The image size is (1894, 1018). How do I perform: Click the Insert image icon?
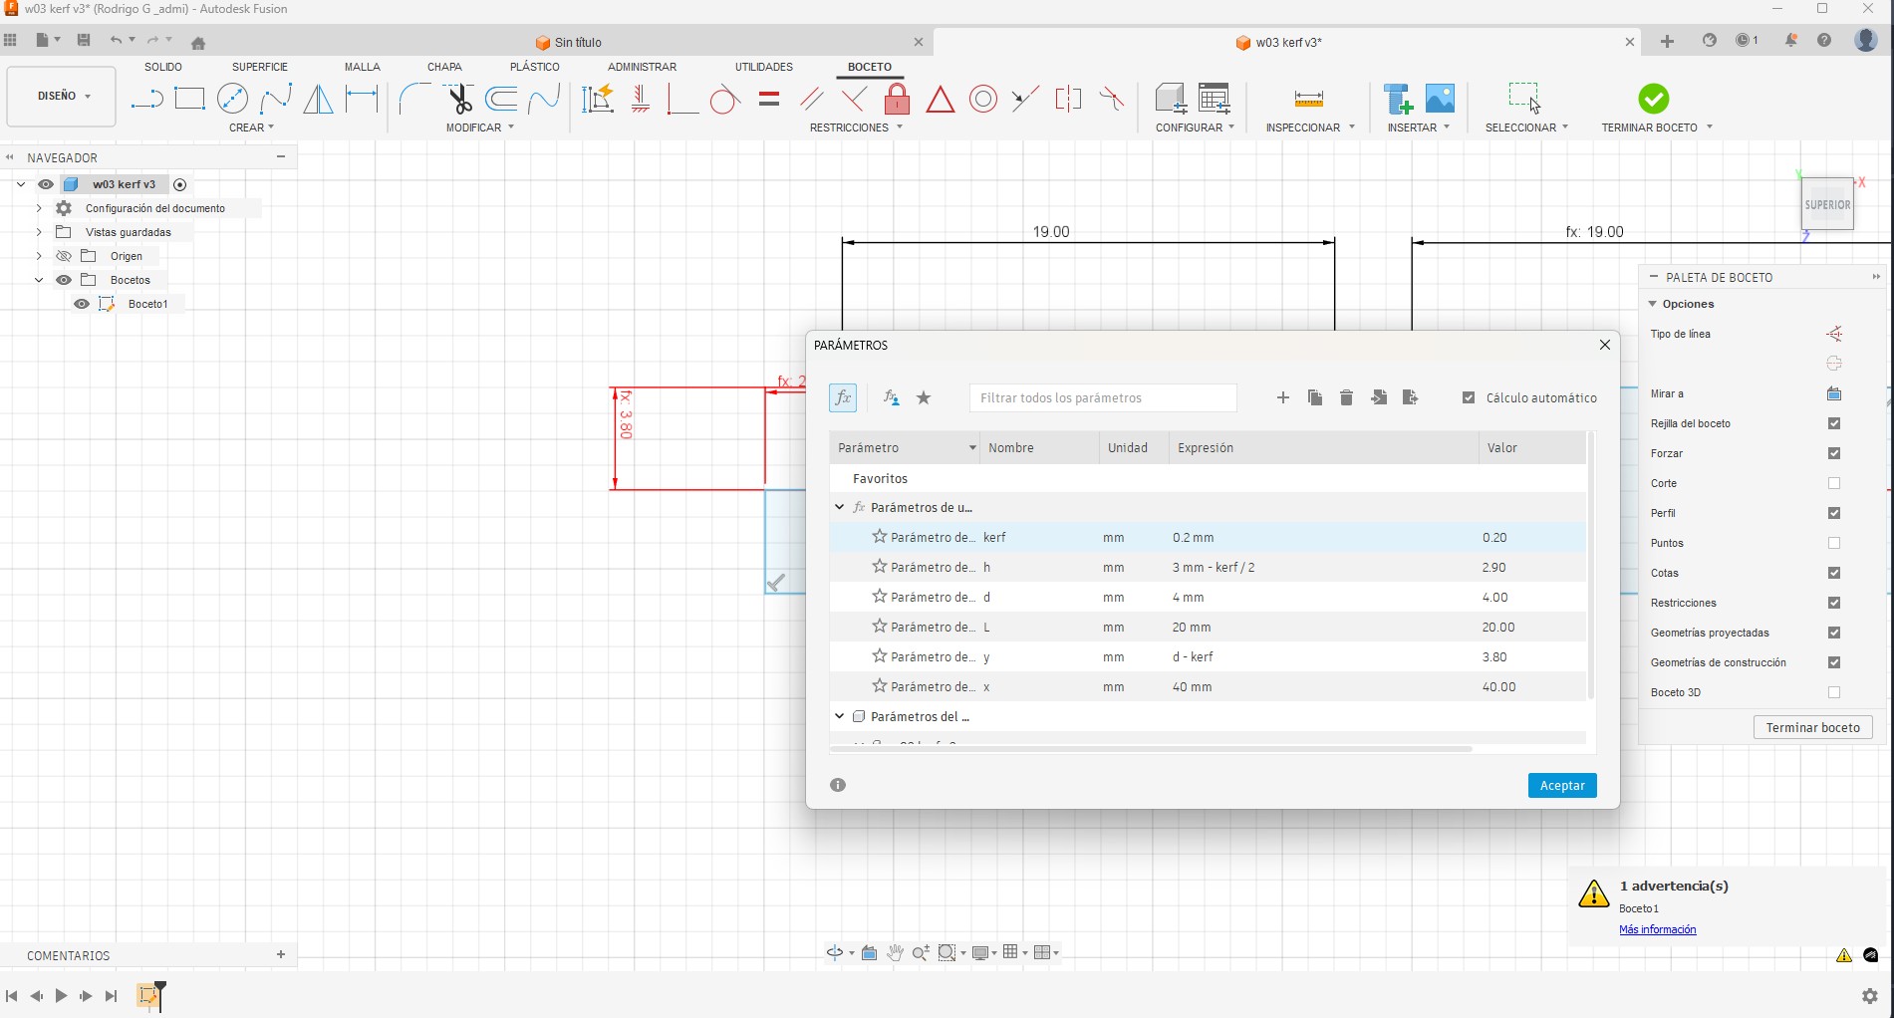point(1440,99)
